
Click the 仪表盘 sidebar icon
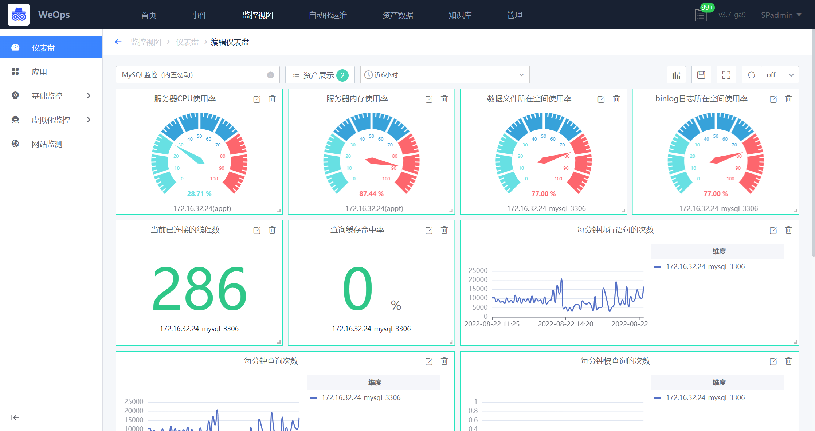15,48
